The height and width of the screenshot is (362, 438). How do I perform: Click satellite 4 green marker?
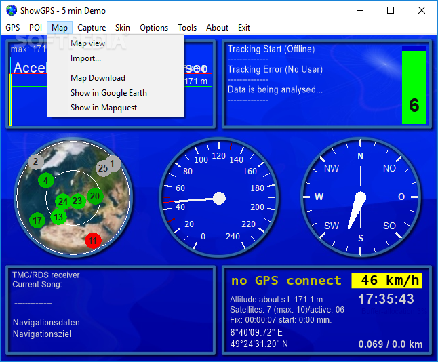click(46, 180)
